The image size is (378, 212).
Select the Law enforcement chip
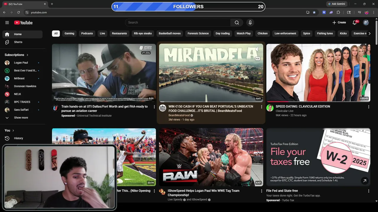click(285, 34)
